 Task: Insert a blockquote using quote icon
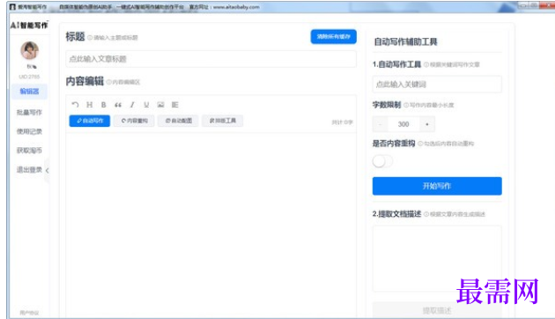pyautogui.click(x=118, y=105)
